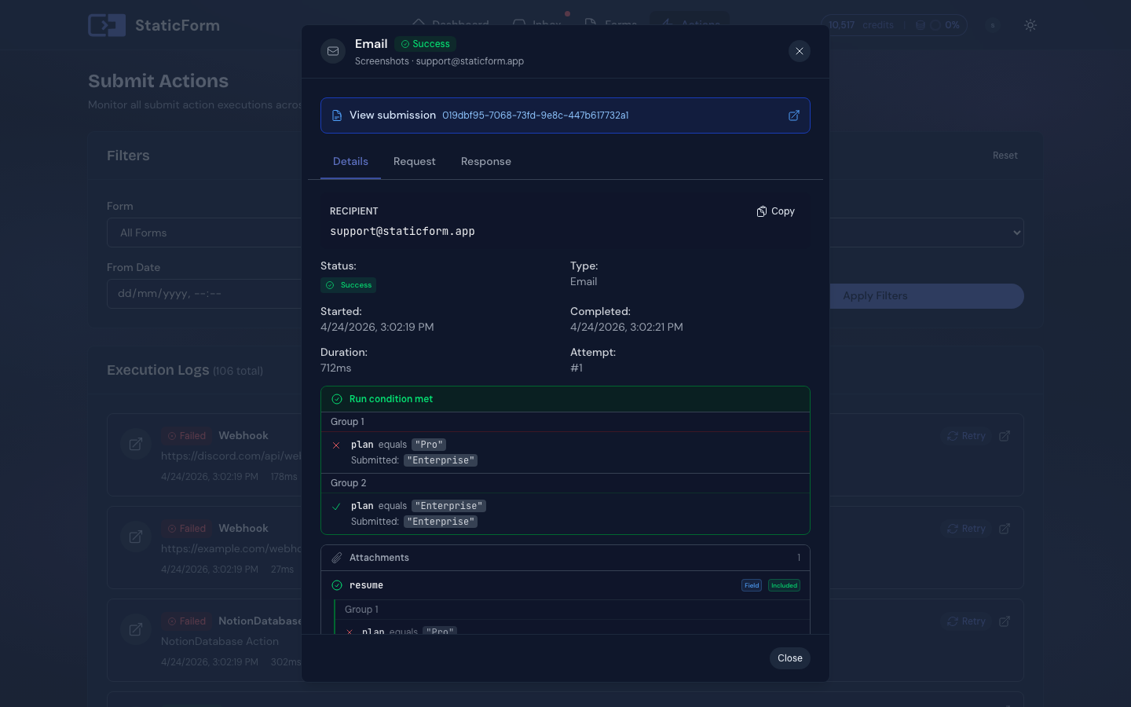Click the storage 0% usage indicator
Viewport: 1131px width, 707px height.
pyautogui.click(x=939, y=25)
